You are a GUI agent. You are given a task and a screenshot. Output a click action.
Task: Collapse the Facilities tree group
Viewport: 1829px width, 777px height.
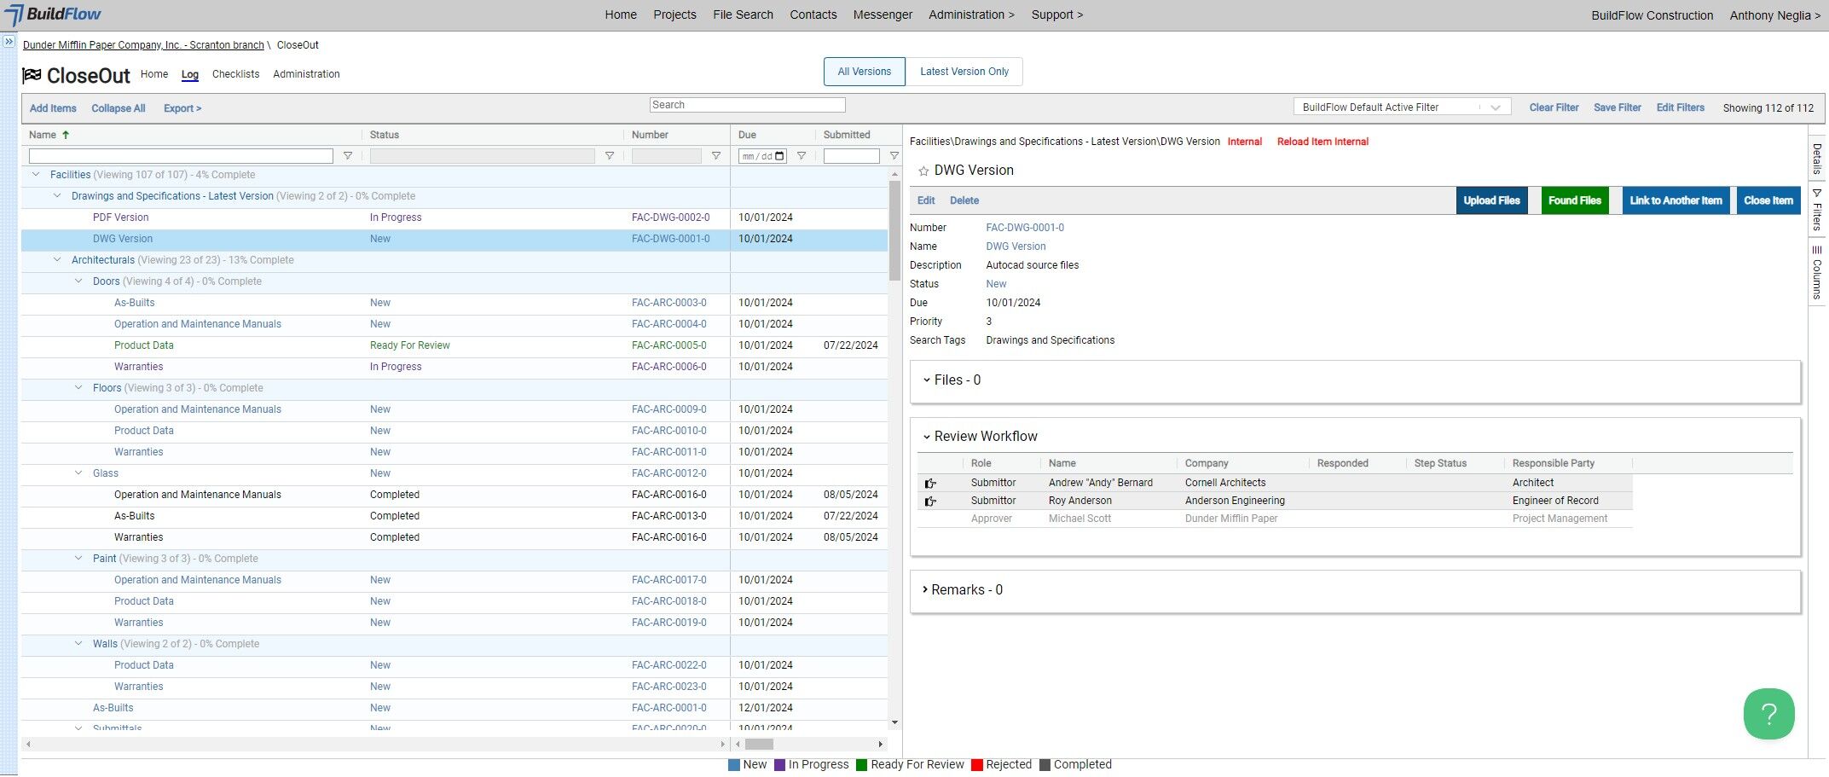click(x=36, y=175)
